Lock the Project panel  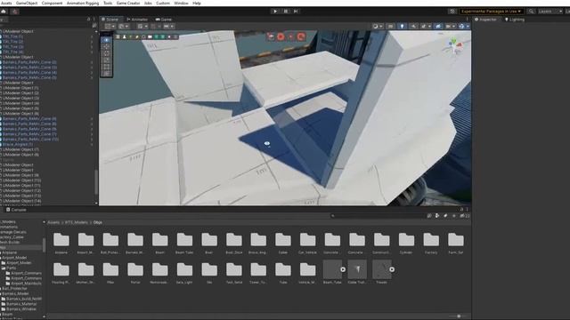point(461,210)
